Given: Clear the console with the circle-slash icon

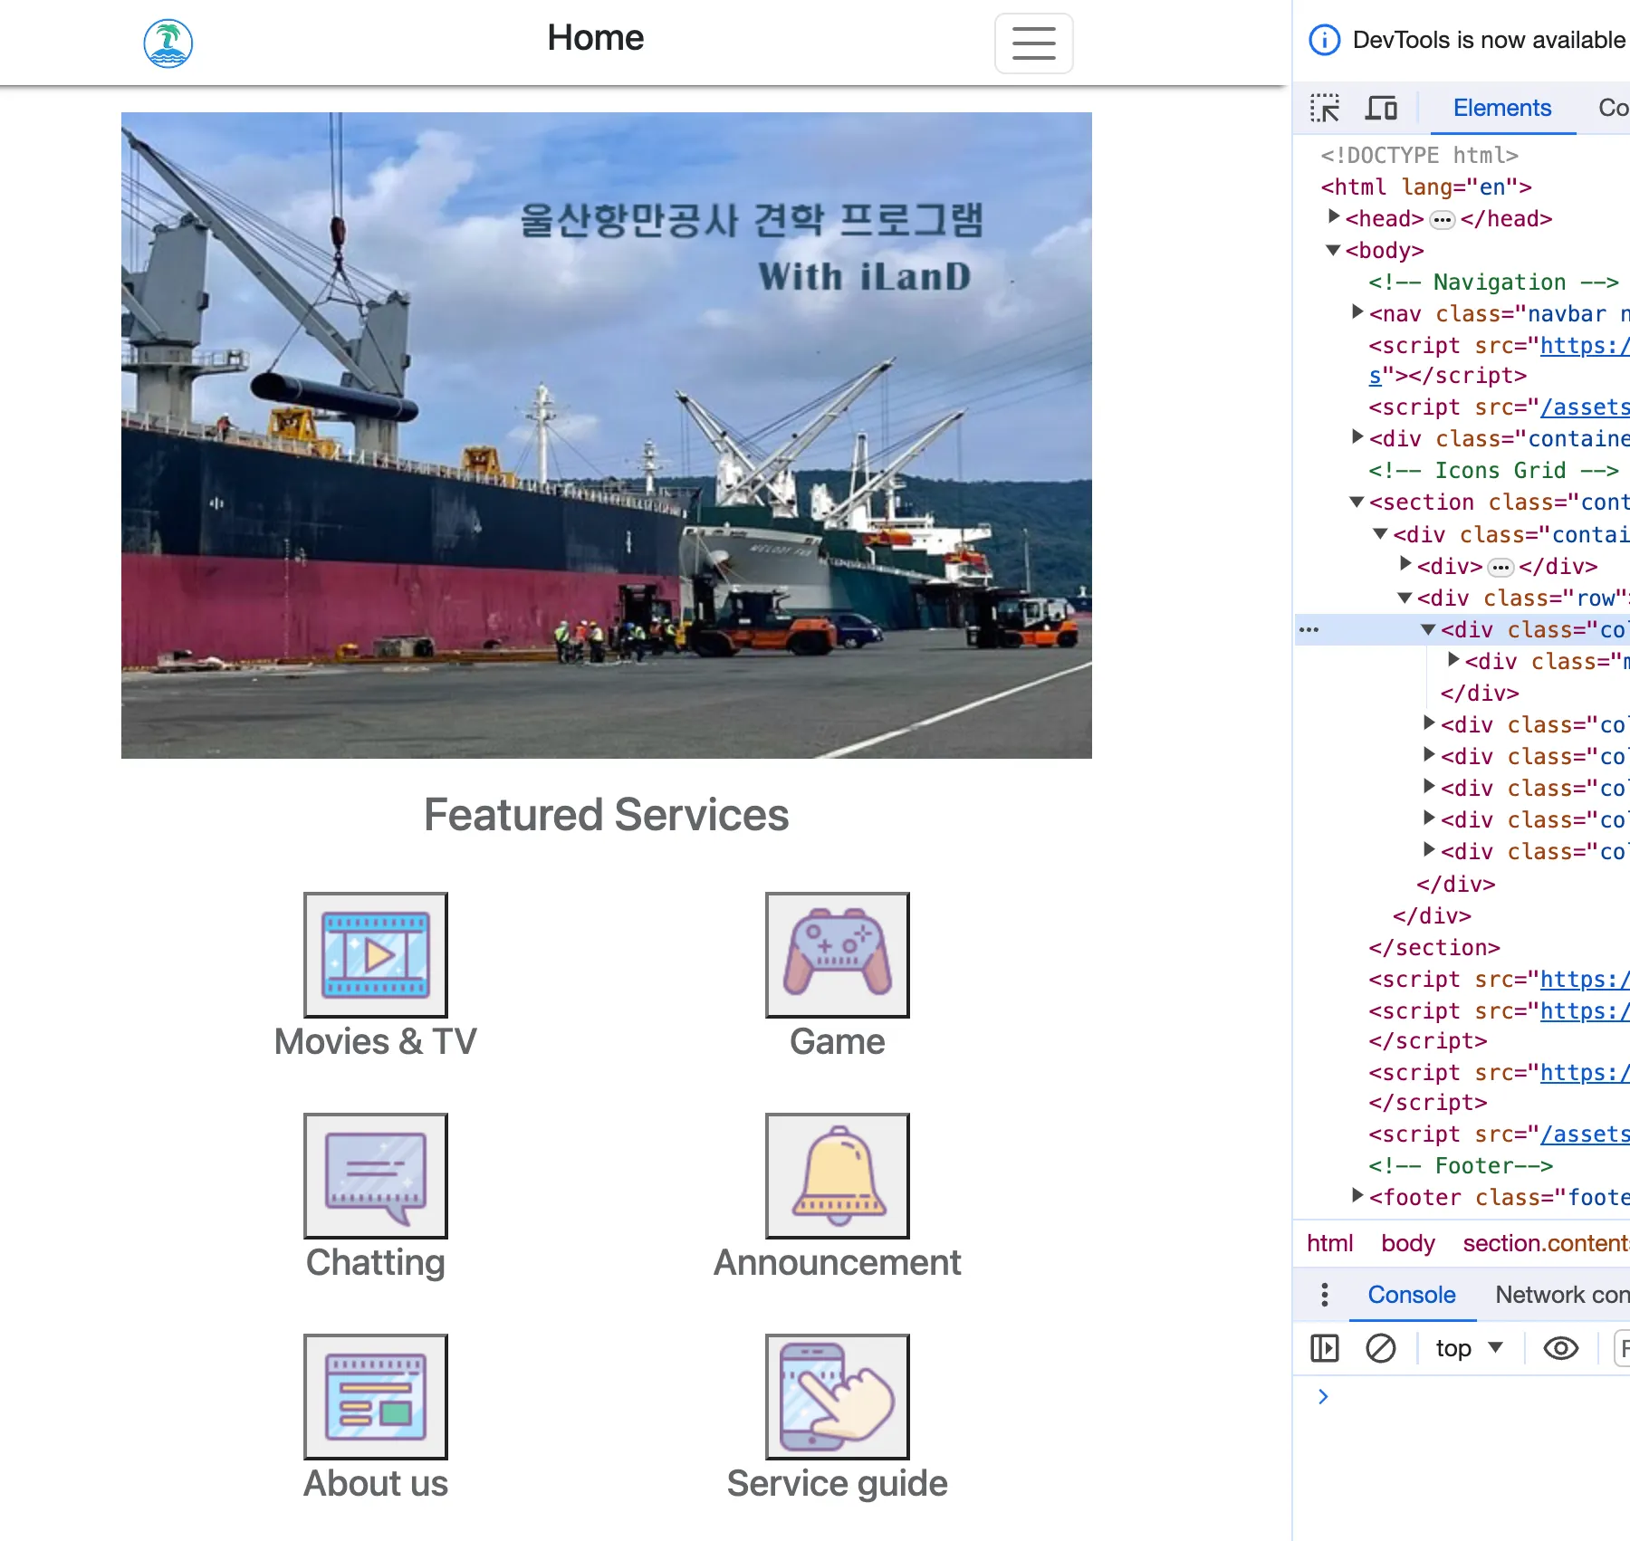Looking at the screenshot, I should click(1381, 1348).
